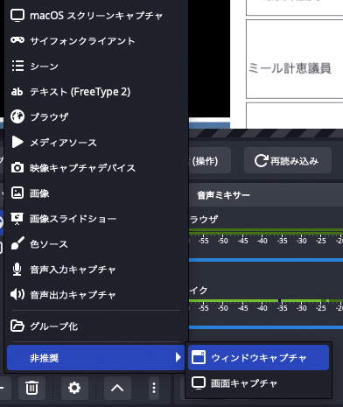Screen dimensions: 343x407
Task: Choose 画像スライドショー entry
Action: (95, 219)
